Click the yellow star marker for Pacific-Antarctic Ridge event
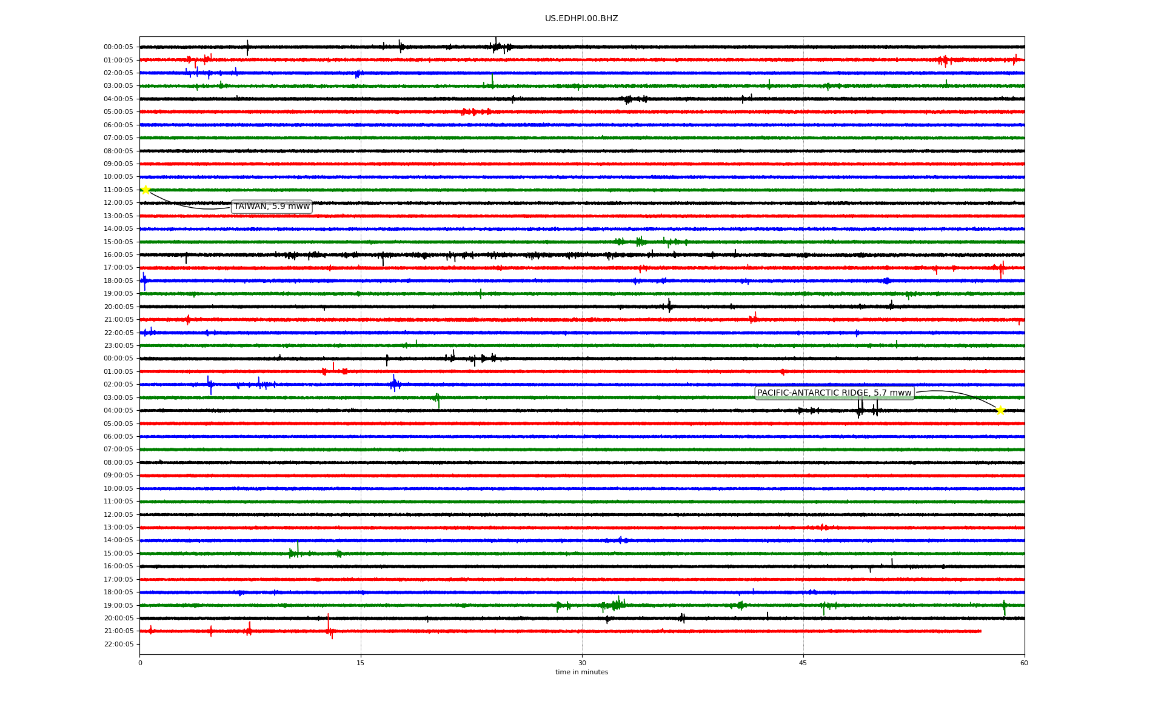This screenshot has height=727, width=1164. 1000,411
